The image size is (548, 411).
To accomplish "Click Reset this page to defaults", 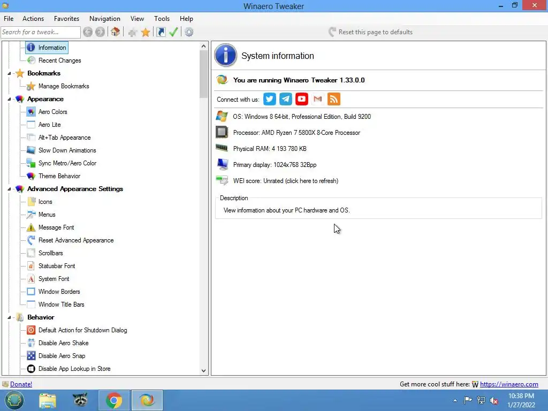I will click(x=371, y=32).
